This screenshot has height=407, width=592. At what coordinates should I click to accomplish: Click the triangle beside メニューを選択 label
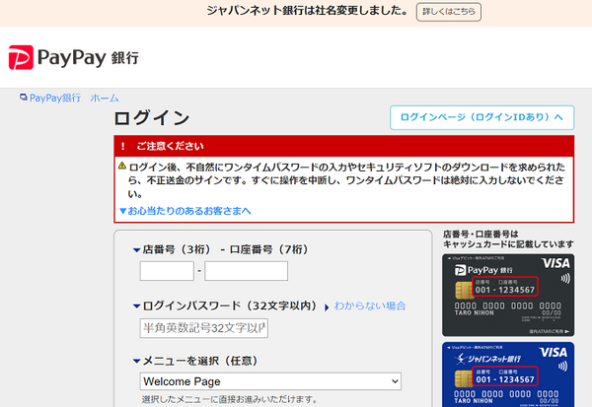click(x=137, y=362)
